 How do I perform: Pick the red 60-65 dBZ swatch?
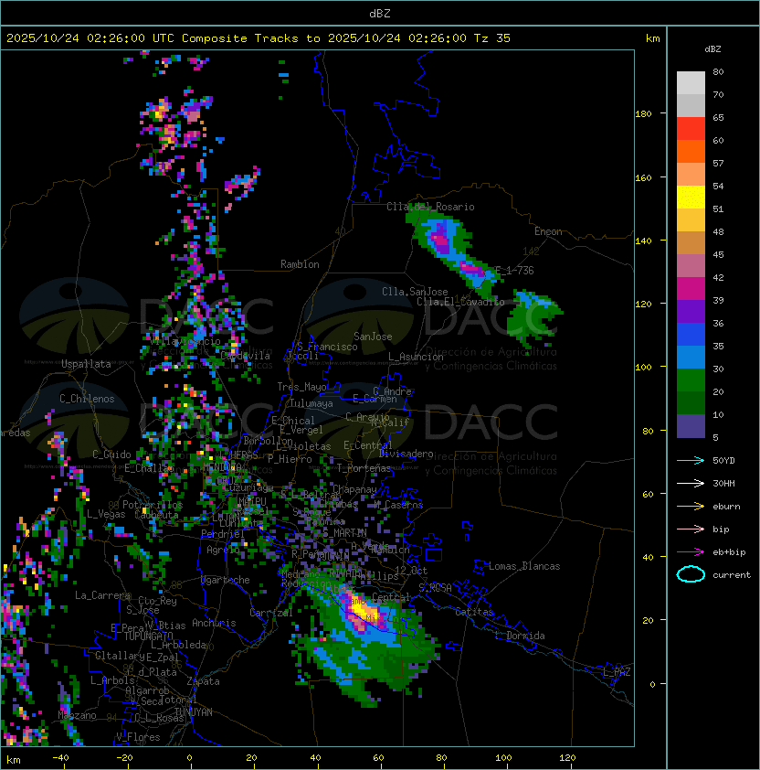point(691,129)
